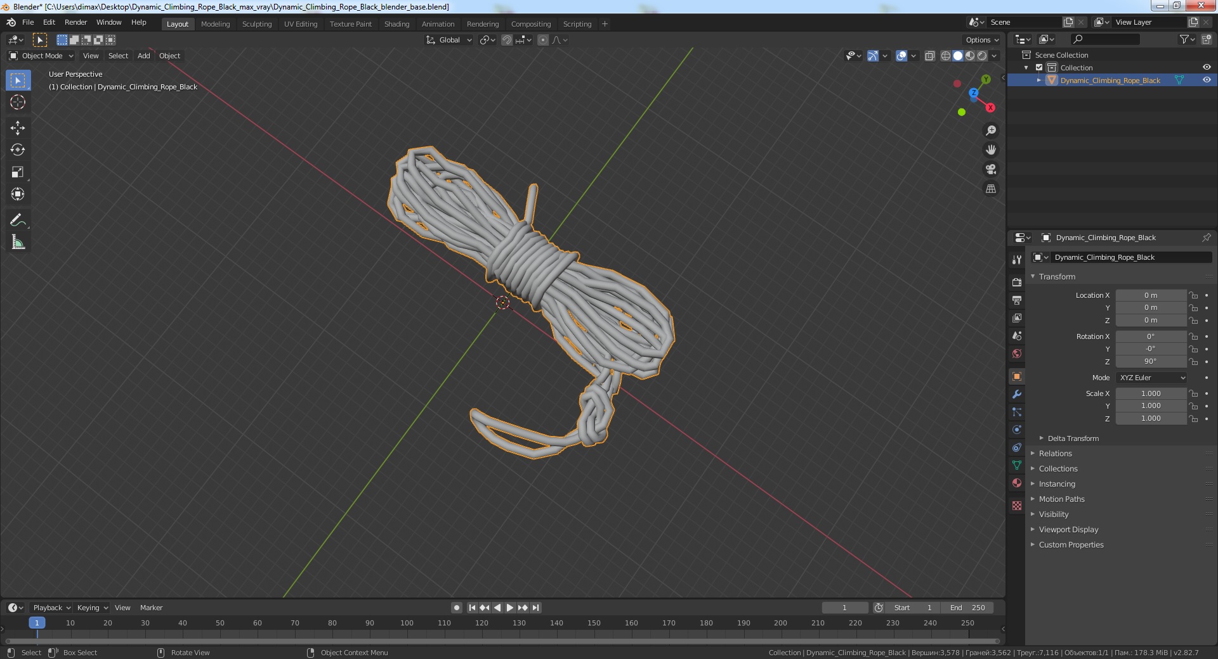
Task: Open the Object Data mesh tab
Action: pos(1017,465)
